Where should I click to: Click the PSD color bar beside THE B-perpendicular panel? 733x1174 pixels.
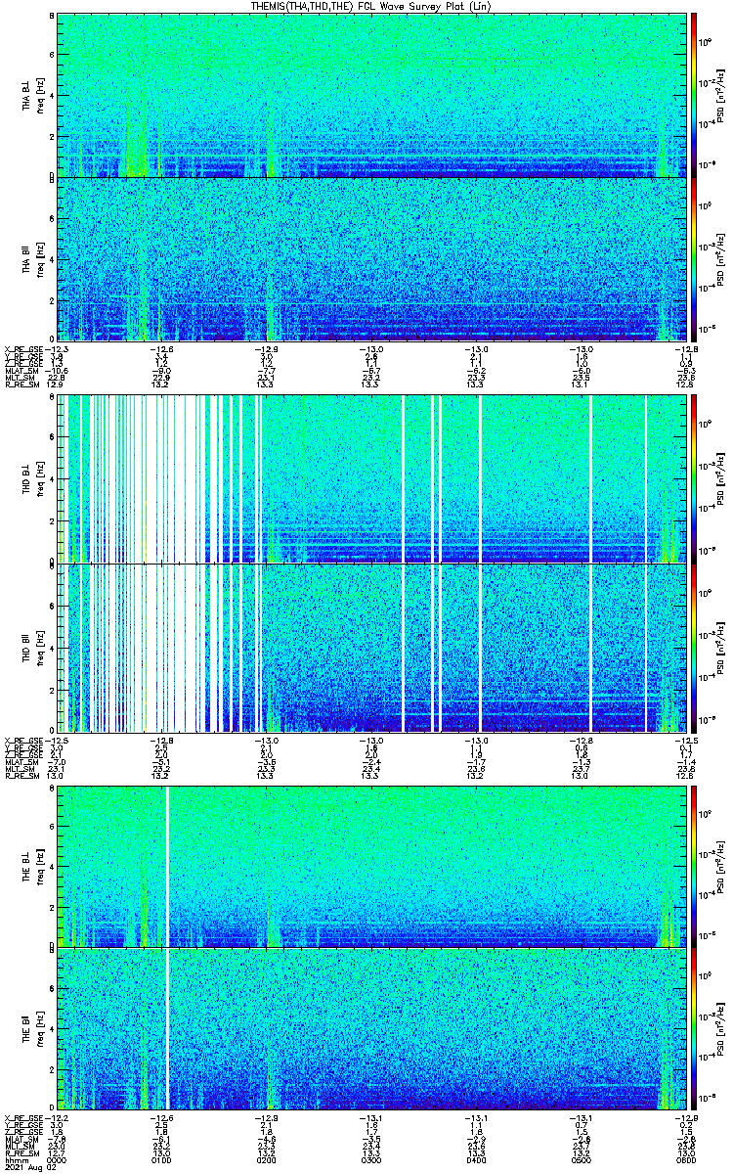[694, 866]
